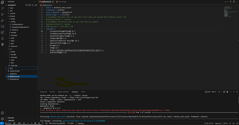Open the SimpleKalmanFilter GitHub link
The width and height of the screenshot is (239, 125).
74,50
